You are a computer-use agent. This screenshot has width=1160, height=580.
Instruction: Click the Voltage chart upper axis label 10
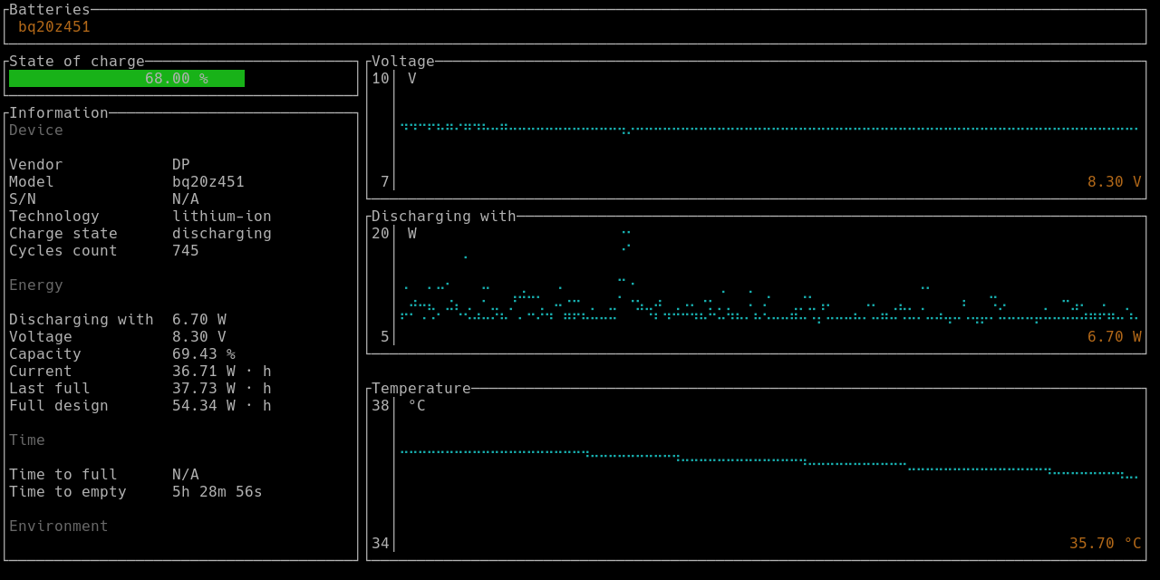[381, 79]
